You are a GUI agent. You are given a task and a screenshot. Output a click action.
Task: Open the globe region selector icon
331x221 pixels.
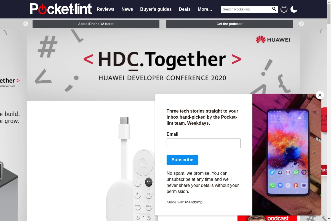284,9
